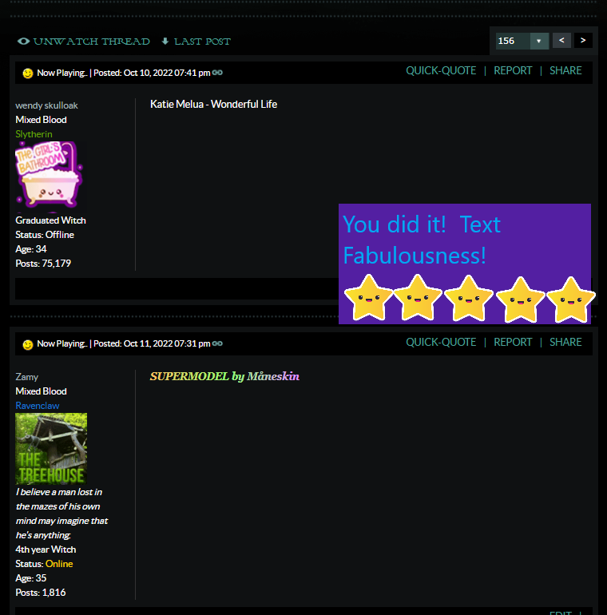Click the Graduated Witch label
607x615 pixels.
click(50, 220)
